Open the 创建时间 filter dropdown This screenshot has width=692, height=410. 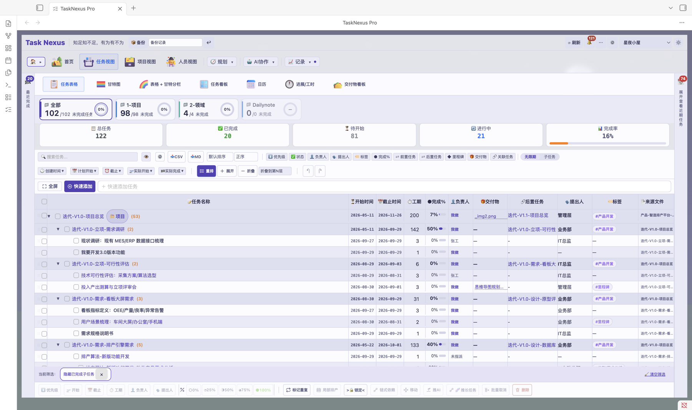tap(52, 171)
